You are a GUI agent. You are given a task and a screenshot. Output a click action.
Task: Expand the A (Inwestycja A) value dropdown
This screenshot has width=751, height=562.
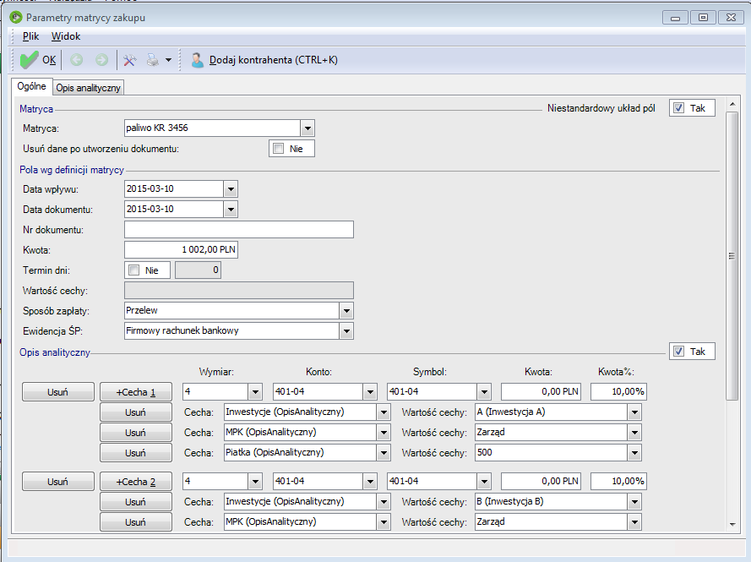pyautogui.click(x=634, y=412)
